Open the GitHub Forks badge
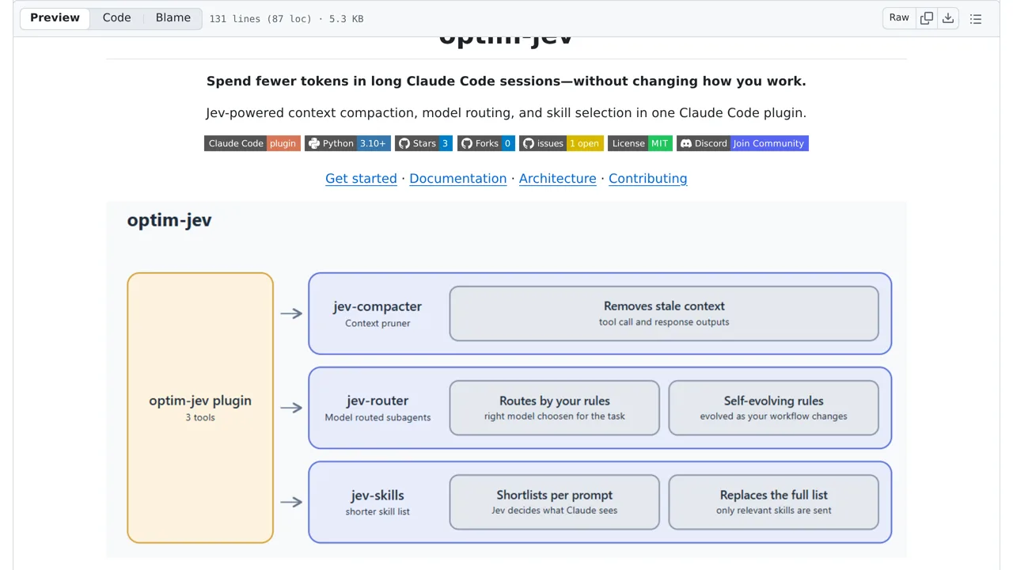This screenshot has width=1013, height=570. point(486,143)
